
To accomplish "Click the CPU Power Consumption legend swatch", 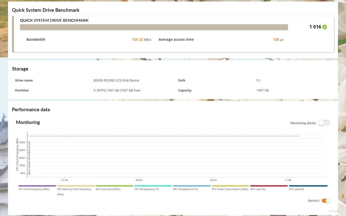I will [230, 186].
